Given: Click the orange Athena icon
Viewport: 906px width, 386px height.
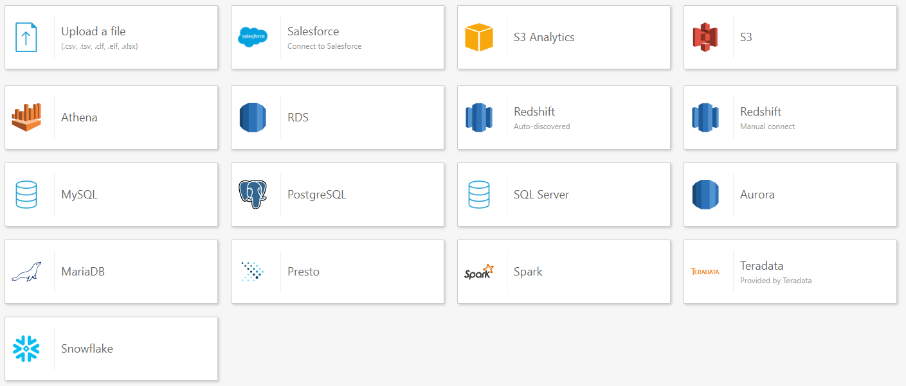Looking at the screenshot, I should pyautogui.click(x=26, y=118).
